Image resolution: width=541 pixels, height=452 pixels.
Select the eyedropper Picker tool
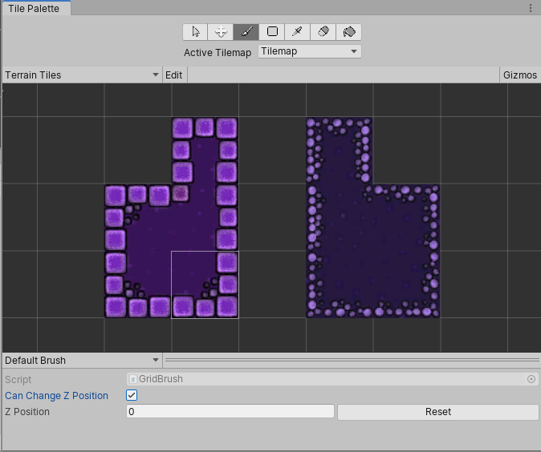[298, 32]
